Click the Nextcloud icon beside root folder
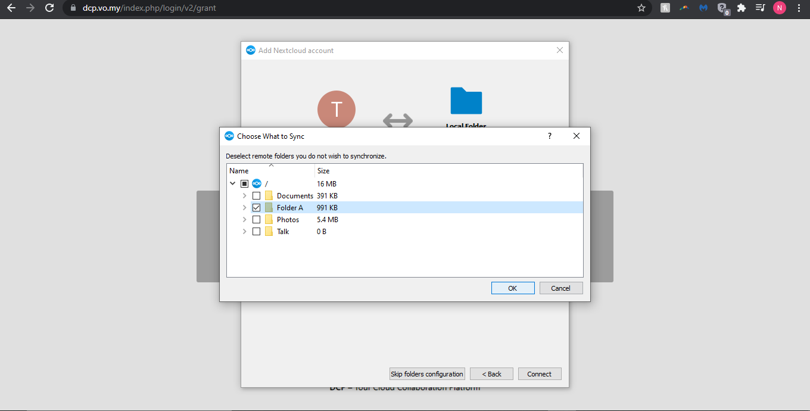Screen dimensions: 810x411 (257, 183)
